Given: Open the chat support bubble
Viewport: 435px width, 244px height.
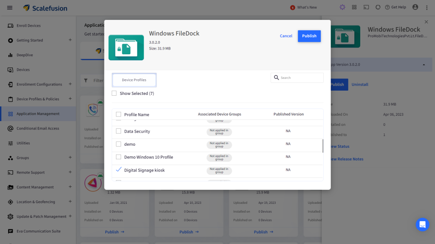Looking at the screenshot, I should (422, 225).
